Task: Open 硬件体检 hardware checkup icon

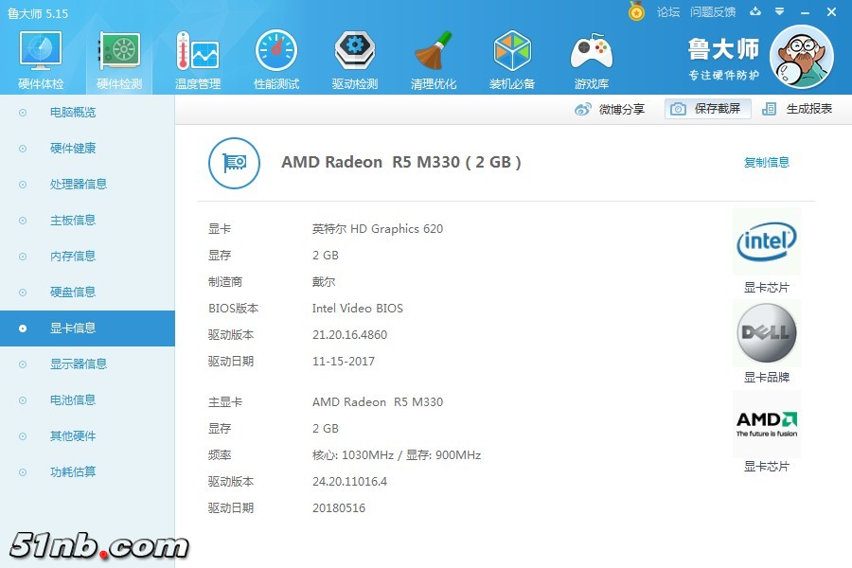Action: tap(41, 61)
